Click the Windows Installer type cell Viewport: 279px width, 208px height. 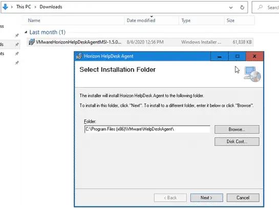[x=201, y=42]
